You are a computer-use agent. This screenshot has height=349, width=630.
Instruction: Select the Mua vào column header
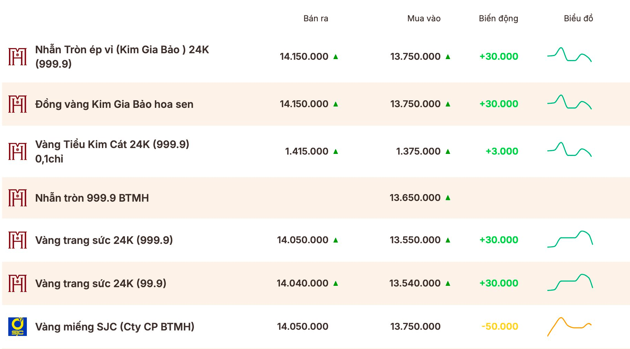[424, 19]
